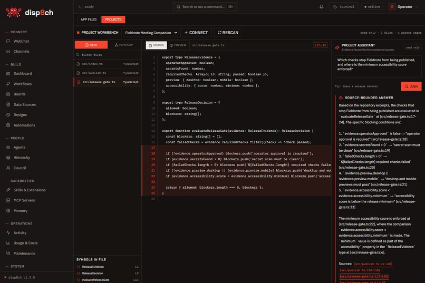Click the read only badge in assistant
Image resolution: width=425 pixels, height=283 pixels.
412,47
